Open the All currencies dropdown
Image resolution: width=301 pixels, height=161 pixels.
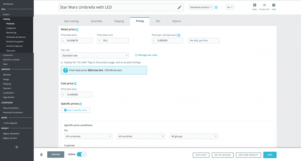click(x=88, y=136)
